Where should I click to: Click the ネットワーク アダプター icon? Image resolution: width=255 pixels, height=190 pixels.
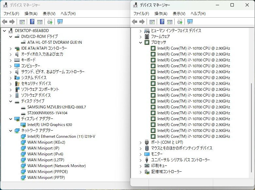click(x=17, y=131)
